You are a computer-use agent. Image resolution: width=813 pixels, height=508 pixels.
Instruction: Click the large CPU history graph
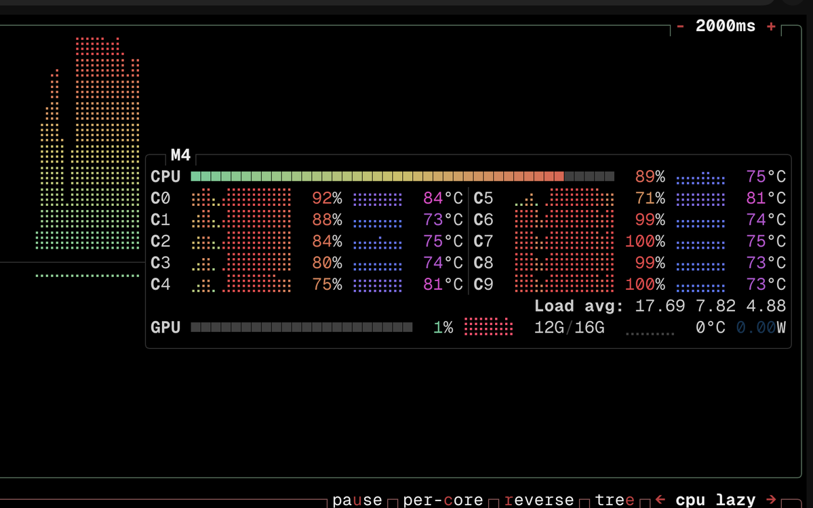[x=87, y=144]
